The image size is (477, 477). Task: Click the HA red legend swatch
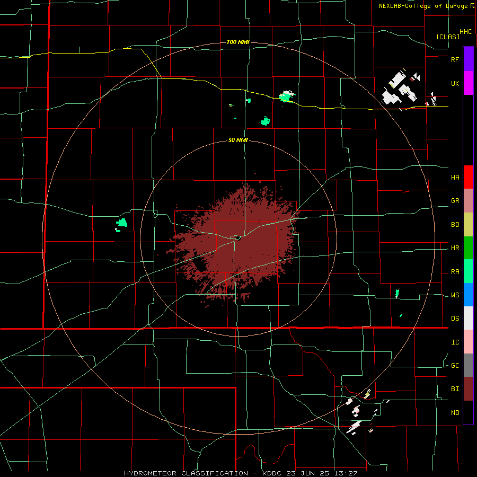coord(468,177)
